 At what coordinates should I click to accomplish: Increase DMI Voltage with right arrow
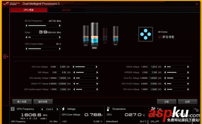click(x=97, y=72)
